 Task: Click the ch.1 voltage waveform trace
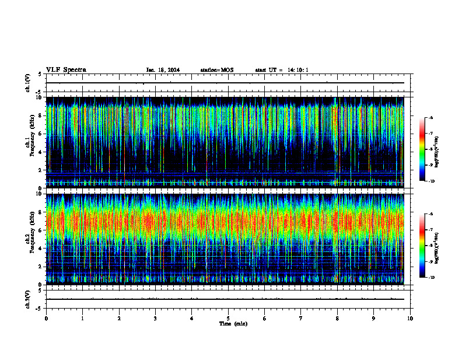tap(225, 83)
